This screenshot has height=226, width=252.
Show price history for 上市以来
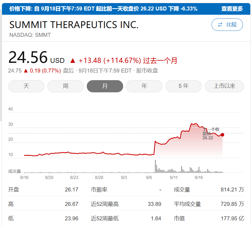(x=224, y=86)
